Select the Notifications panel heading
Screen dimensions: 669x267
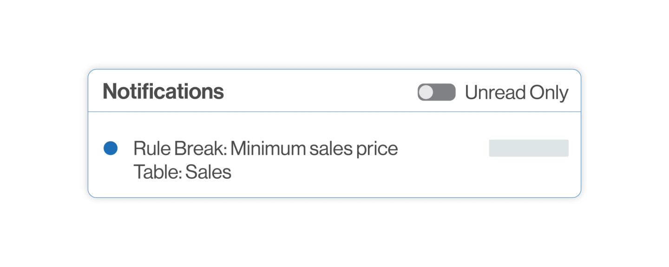point(163,91)
